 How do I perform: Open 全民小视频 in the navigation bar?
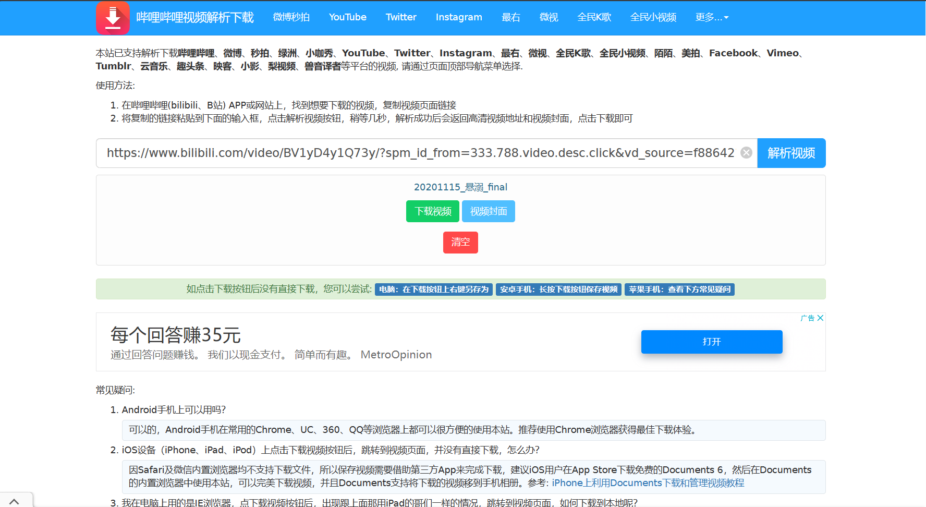pyautogui.click(x=653, y=17)
